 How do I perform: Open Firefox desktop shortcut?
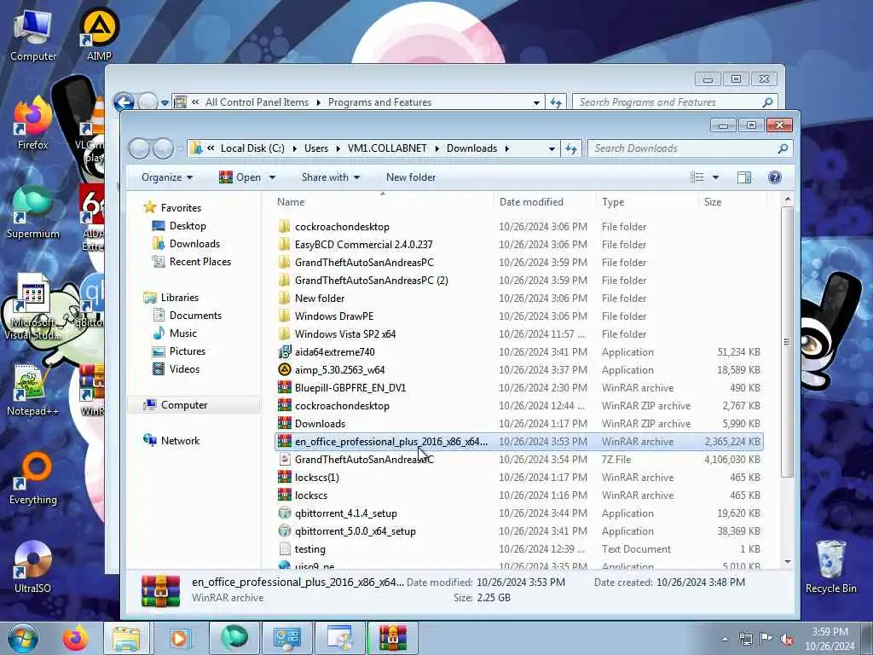[x=33, y=124]
